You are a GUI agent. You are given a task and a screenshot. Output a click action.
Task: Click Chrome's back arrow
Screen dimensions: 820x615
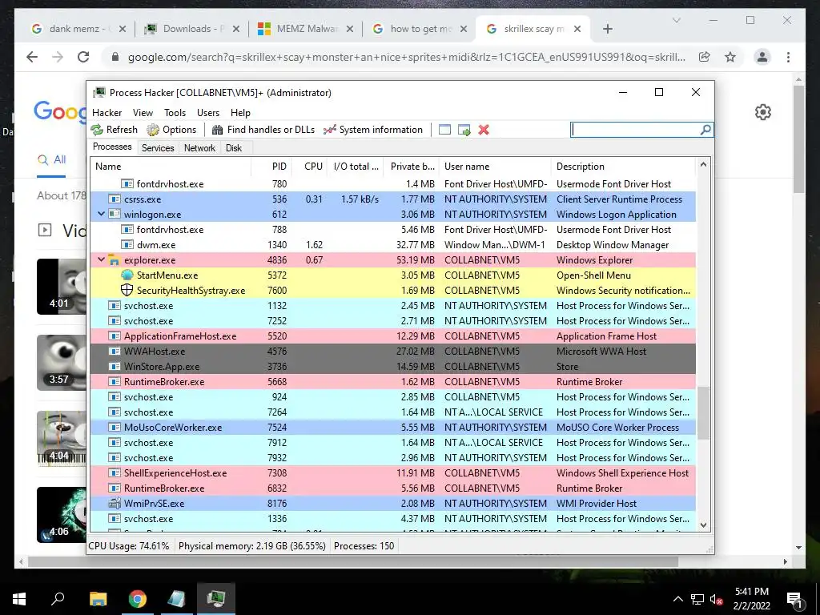tap(32, 57)
